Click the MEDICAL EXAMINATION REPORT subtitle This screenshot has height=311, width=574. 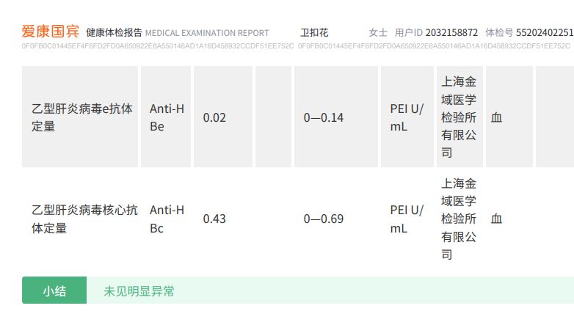tap(207, 33)
